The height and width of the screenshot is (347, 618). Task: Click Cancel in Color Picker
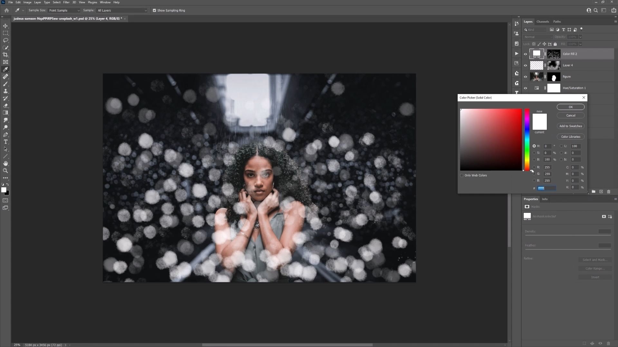pyautogui.click(x=570, y=115)
